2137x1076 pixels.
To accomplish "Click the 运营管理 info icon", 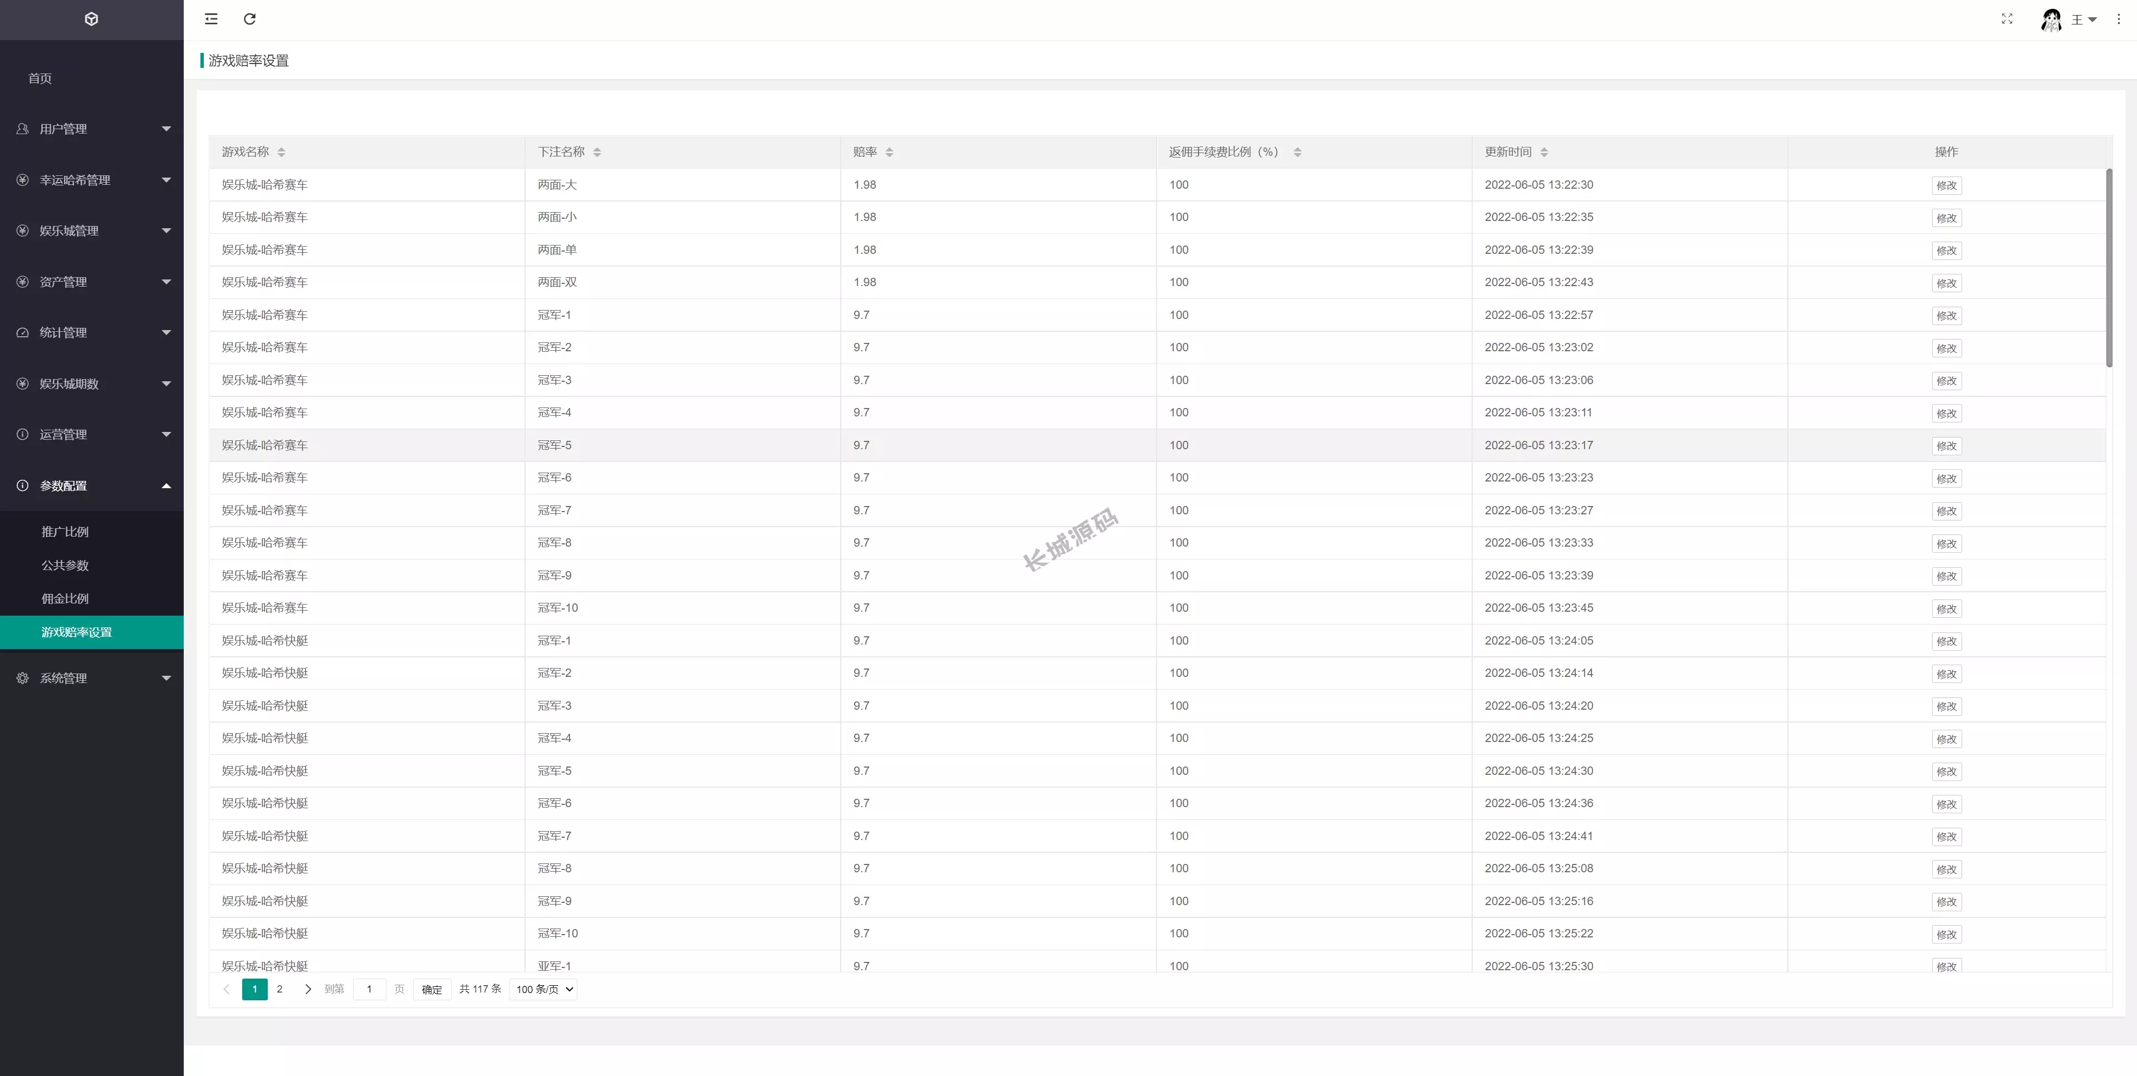I will click(22, 435).
